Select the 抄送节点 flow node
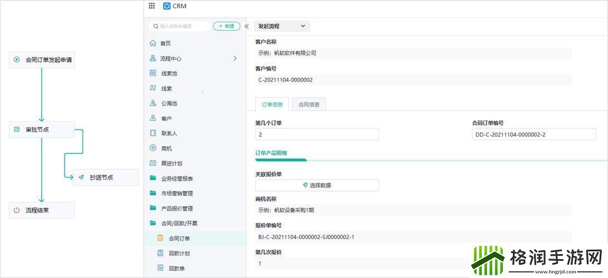The width and height of the screenshot is (608, 278). pos(106,177)
